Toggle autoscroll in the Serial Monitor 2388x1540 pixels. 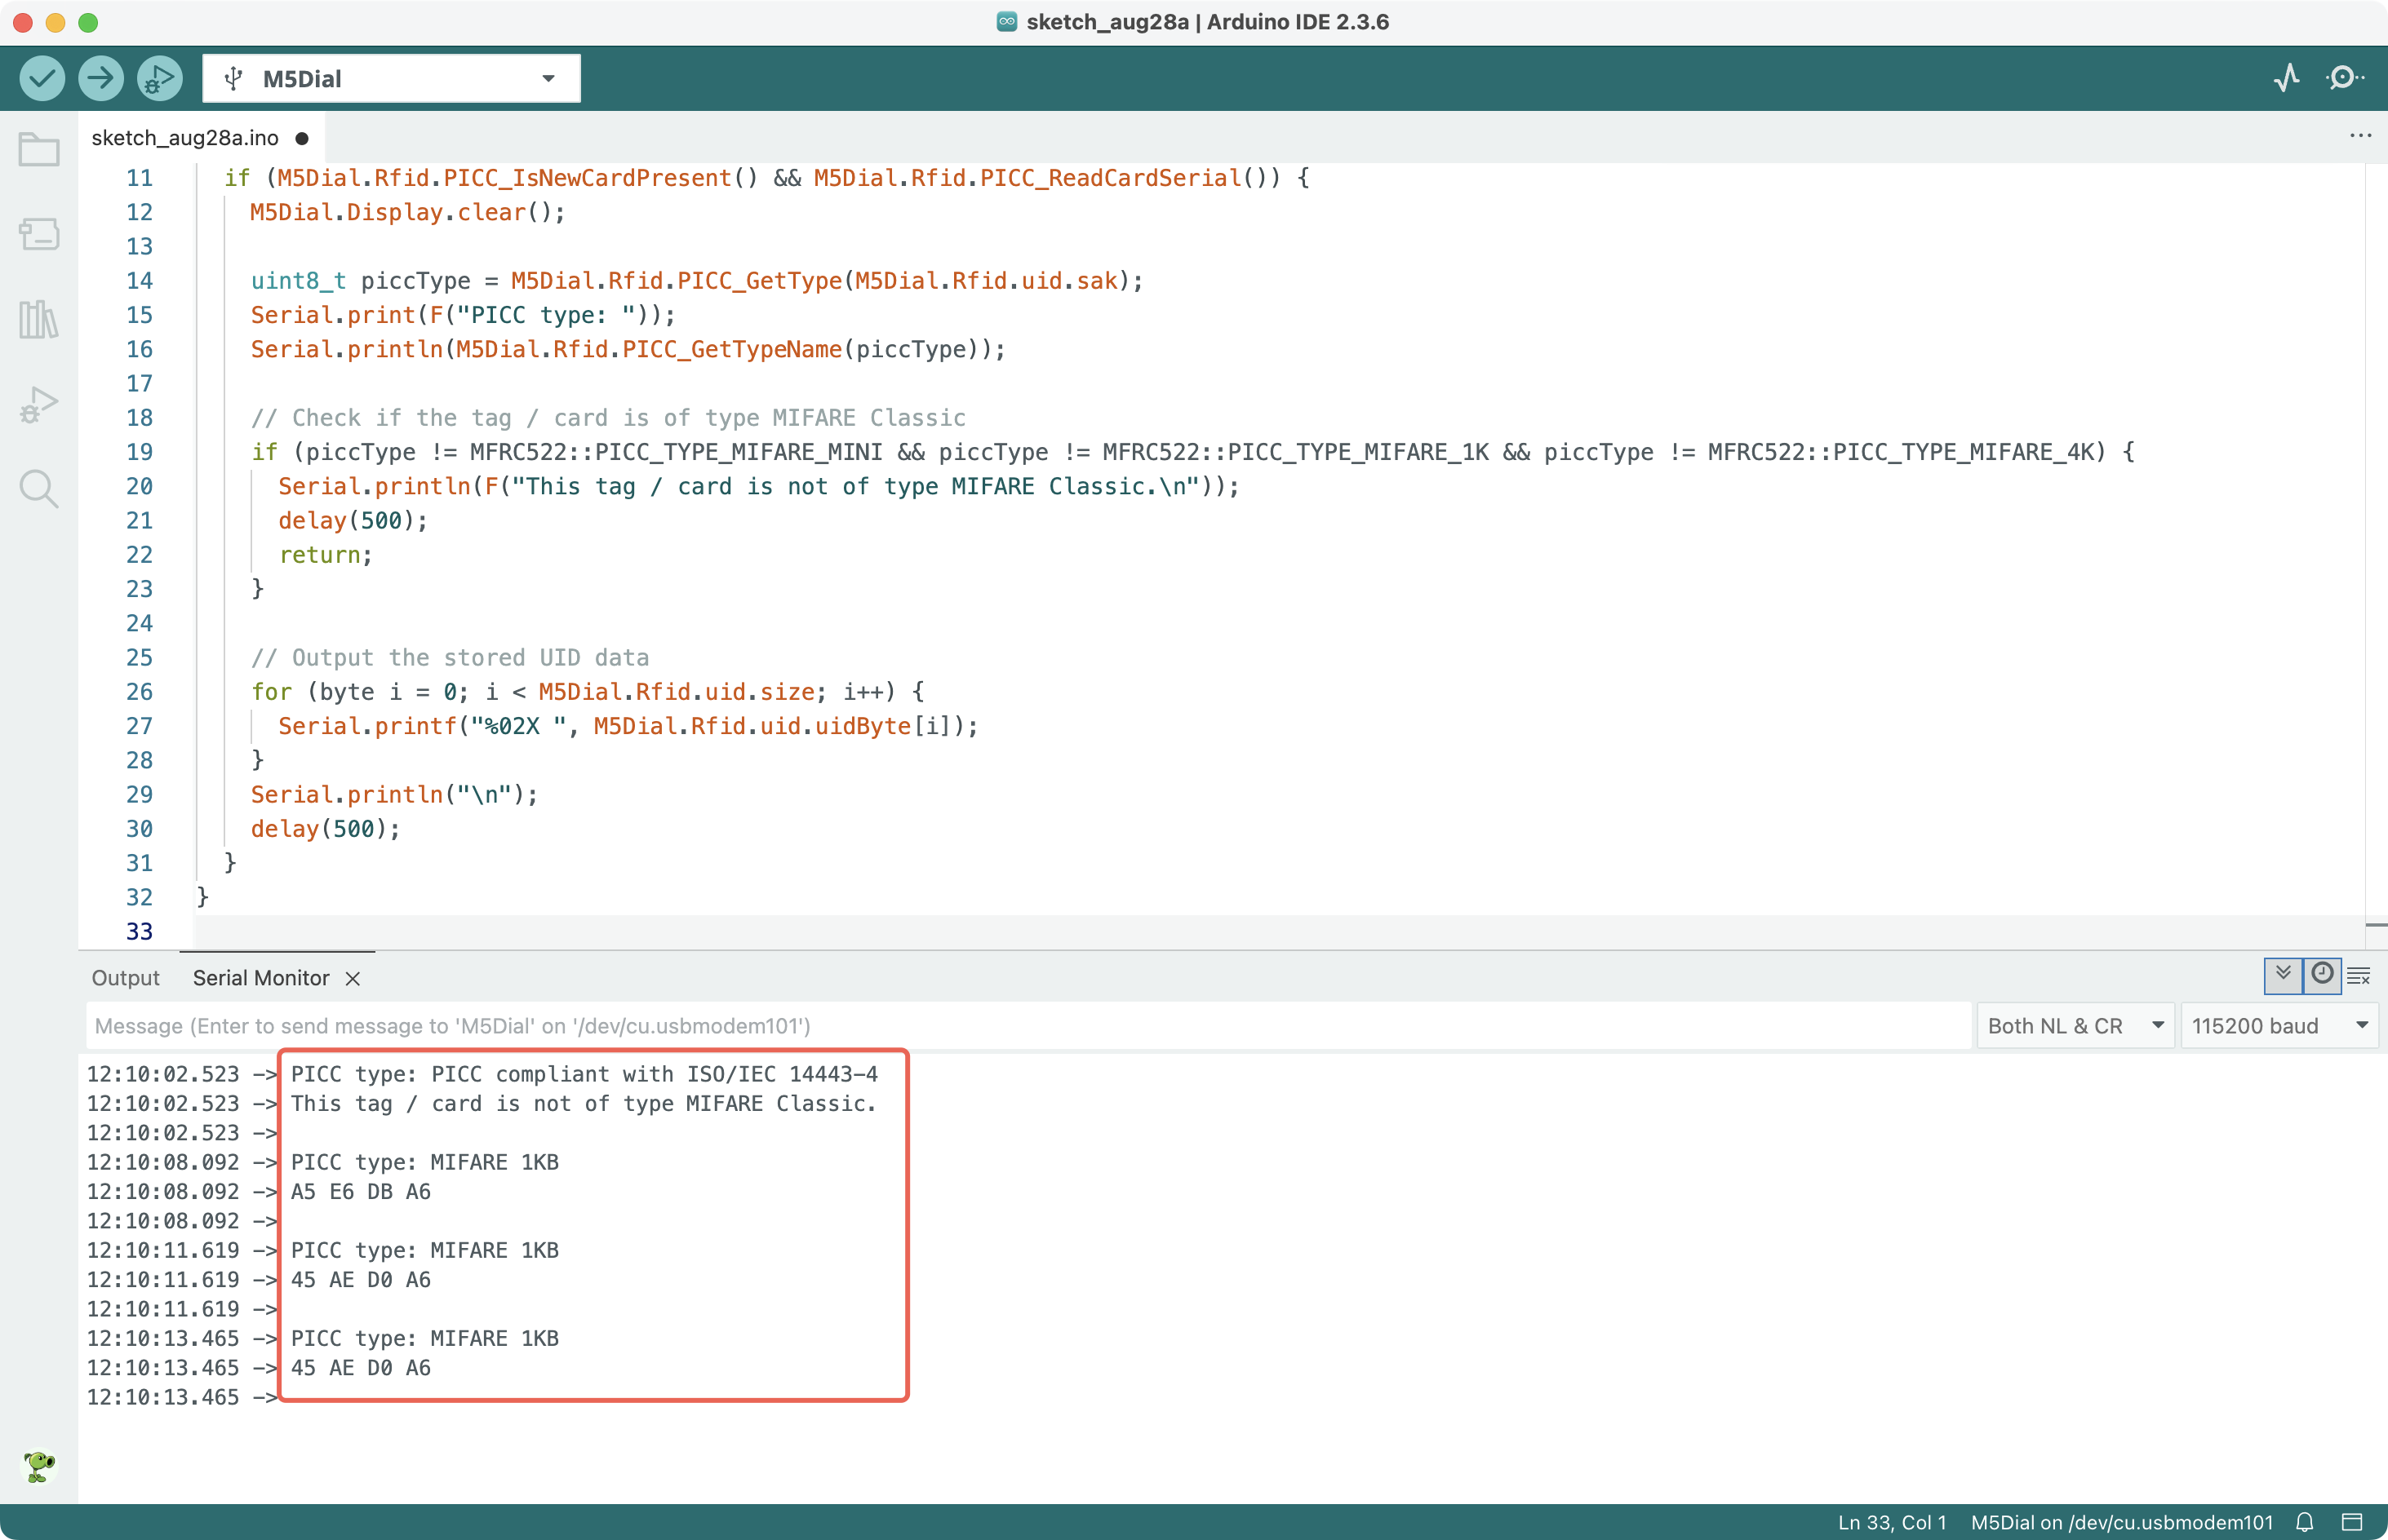click(x=2283, y=975)
